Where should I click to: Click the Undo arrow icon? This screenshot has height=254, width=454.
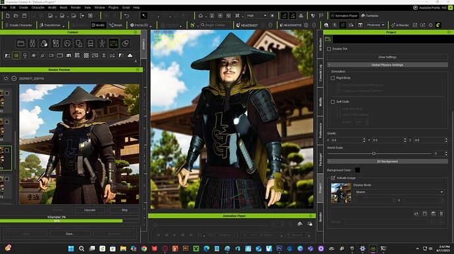(x=126, y=16)
